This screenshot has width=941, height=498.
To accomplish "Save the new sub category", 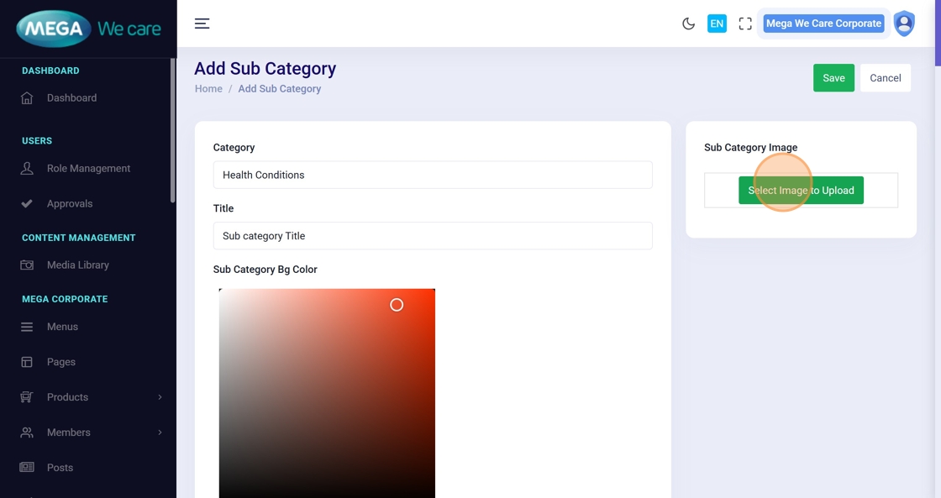I will [833, 78].
